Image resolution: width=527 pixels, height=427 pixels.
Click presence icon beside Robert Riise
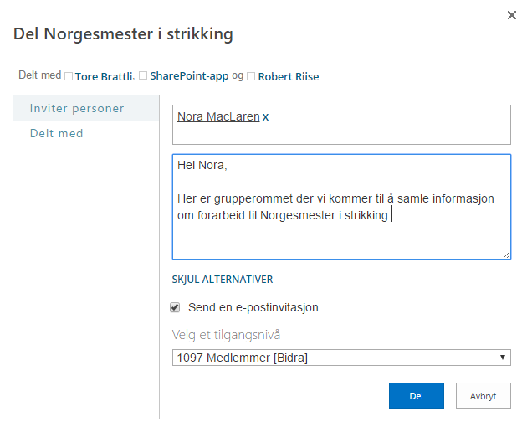(251, 76)
